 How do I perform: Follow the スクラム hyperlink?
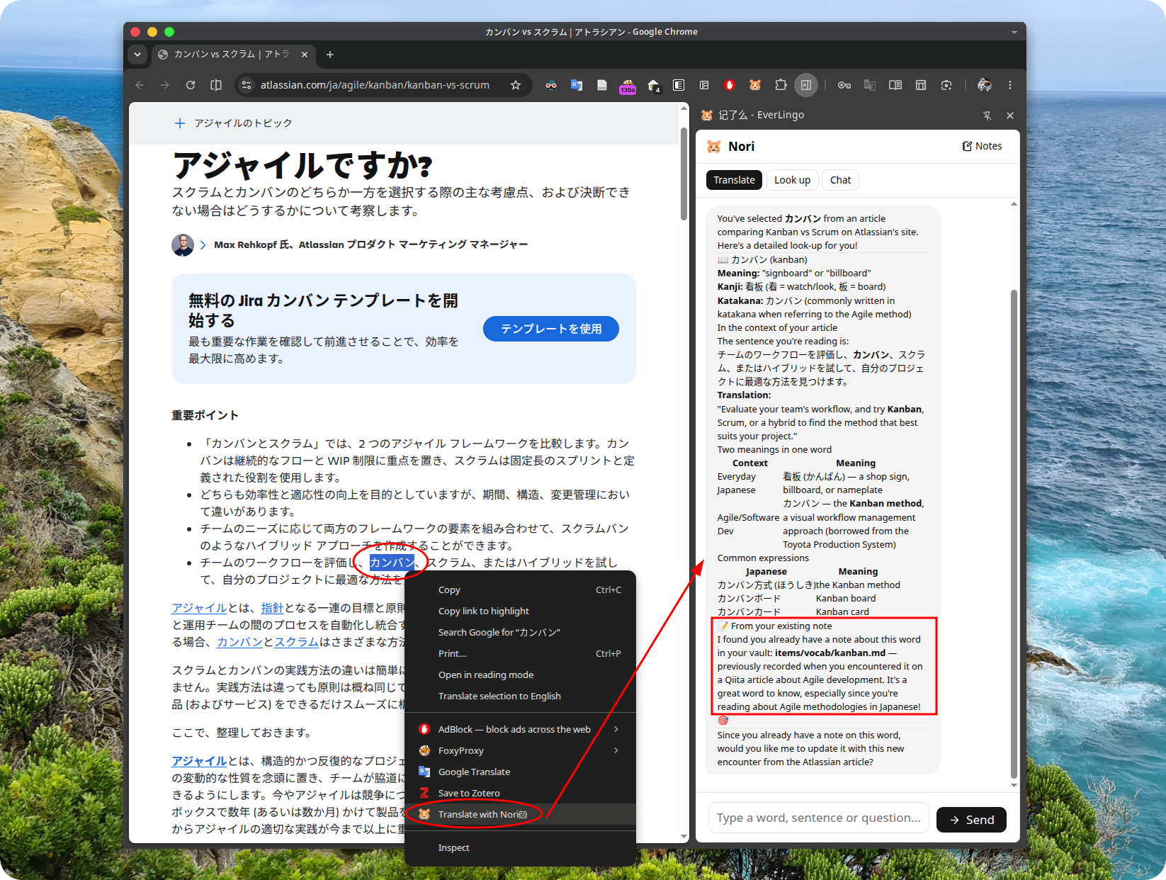pyautogui.click(x=296, y=642)
